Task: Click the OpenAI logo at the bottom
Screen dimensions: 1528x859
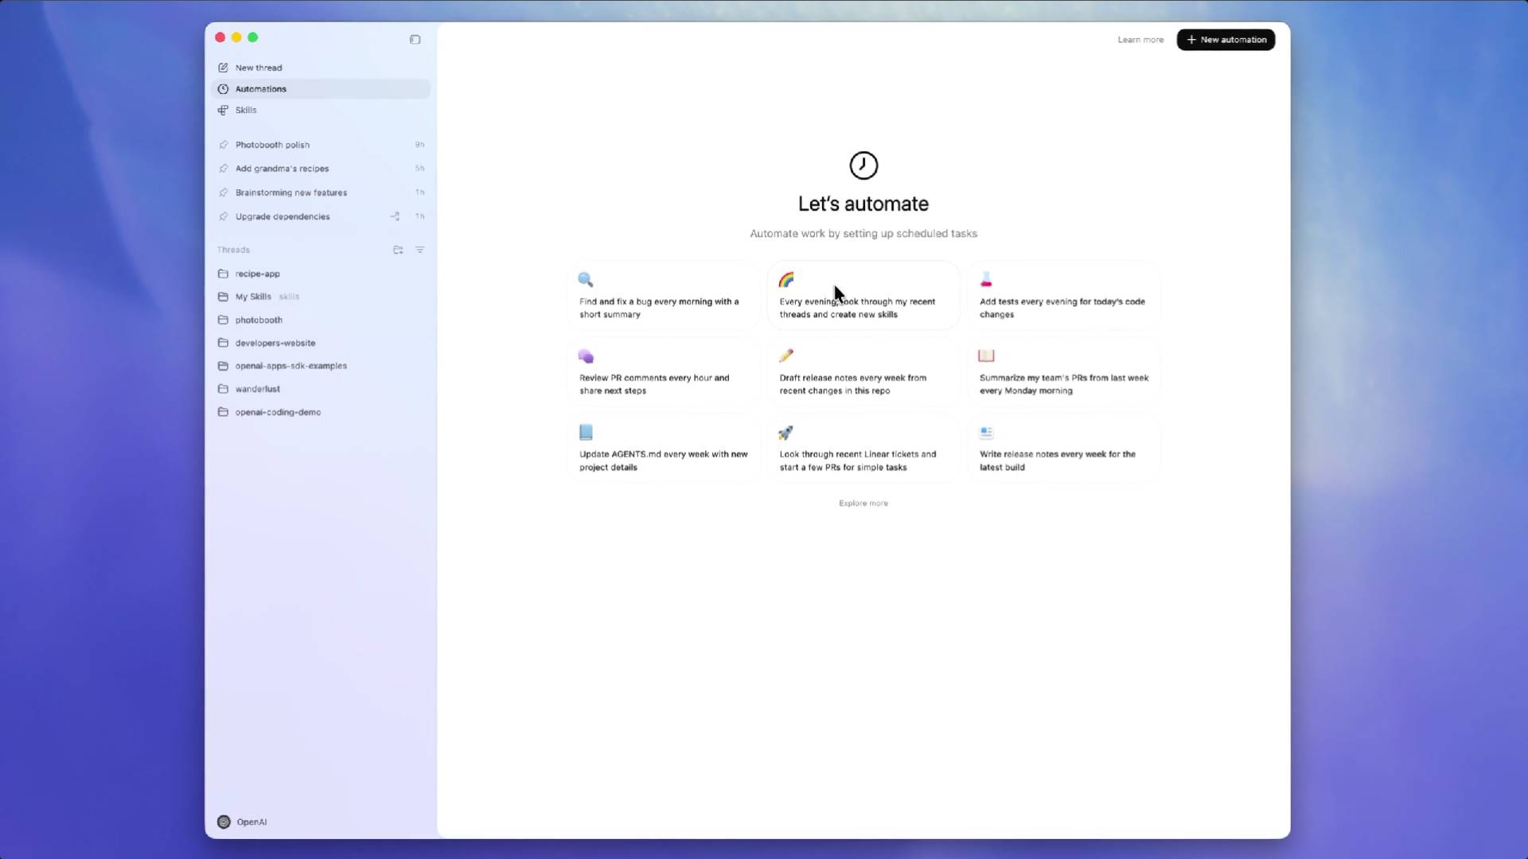Action: point(224,822)
